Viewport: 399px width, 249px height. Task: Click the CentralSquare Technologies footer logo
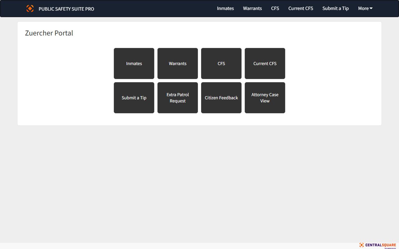pyautogui.click(x=377, y=245)
